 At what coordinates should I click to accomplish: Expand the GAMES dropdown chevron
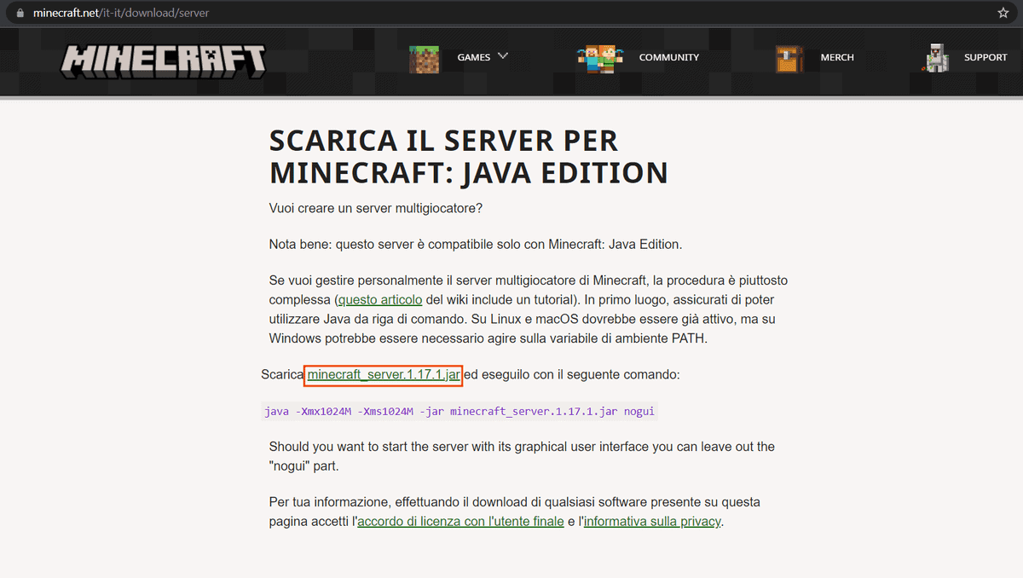(504, 56)
